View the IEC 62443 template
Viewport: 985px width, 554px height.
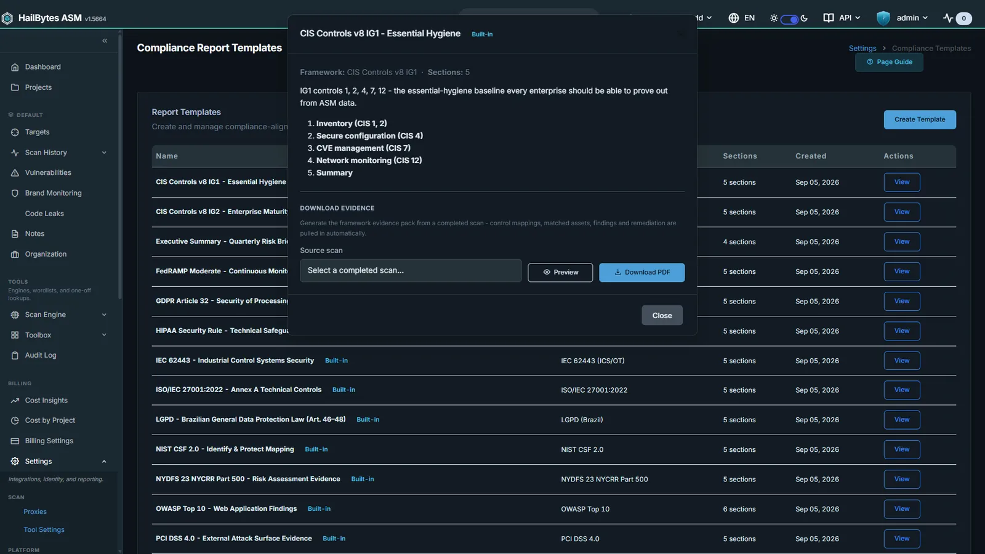pyautogui.click(x=902, y=361)
